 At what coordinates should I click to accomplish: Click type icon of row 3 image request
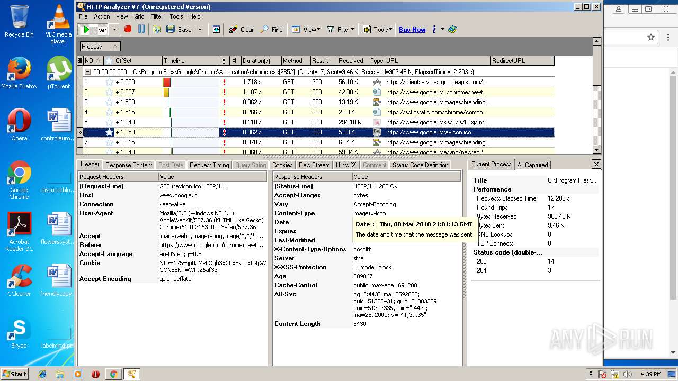(377, 102)
